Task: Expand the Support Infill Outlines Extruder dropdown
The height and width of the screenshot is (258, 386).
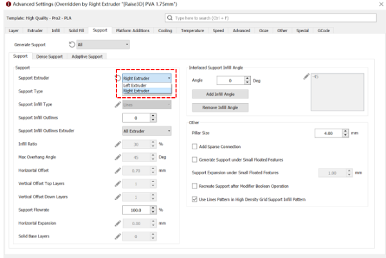Action: click(x=147, y=131)
